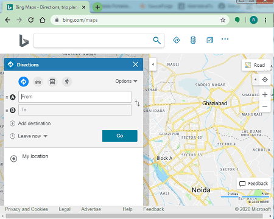This screenshot has height=219, width=274.
Task: Bookmark this page with star
Action: tap(223, 20)
